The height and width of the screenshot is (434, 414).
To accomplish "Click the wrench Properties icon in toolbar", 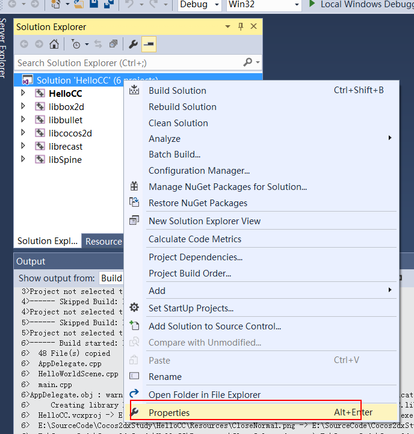I will point(134,44).
